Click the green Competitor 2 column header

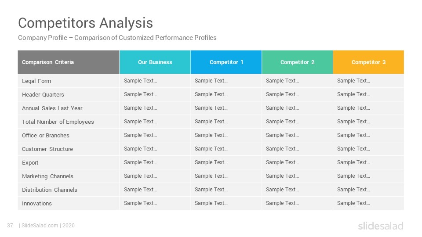(x=298, y=62)
